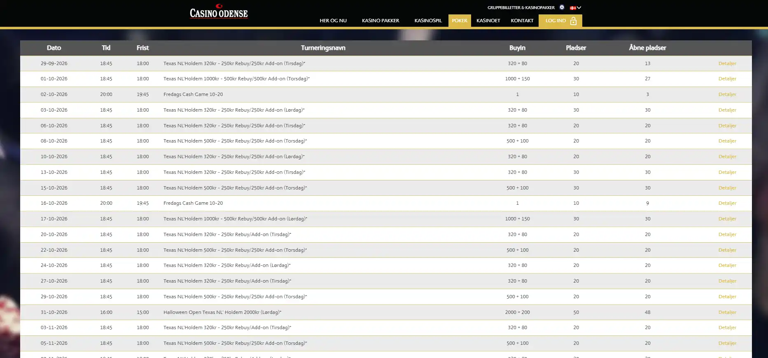The width and height of the screenshot is (768, 358).
Task: Open Detaljer for 16-10-2026 Fredags Cash Game
Action: 728,203
